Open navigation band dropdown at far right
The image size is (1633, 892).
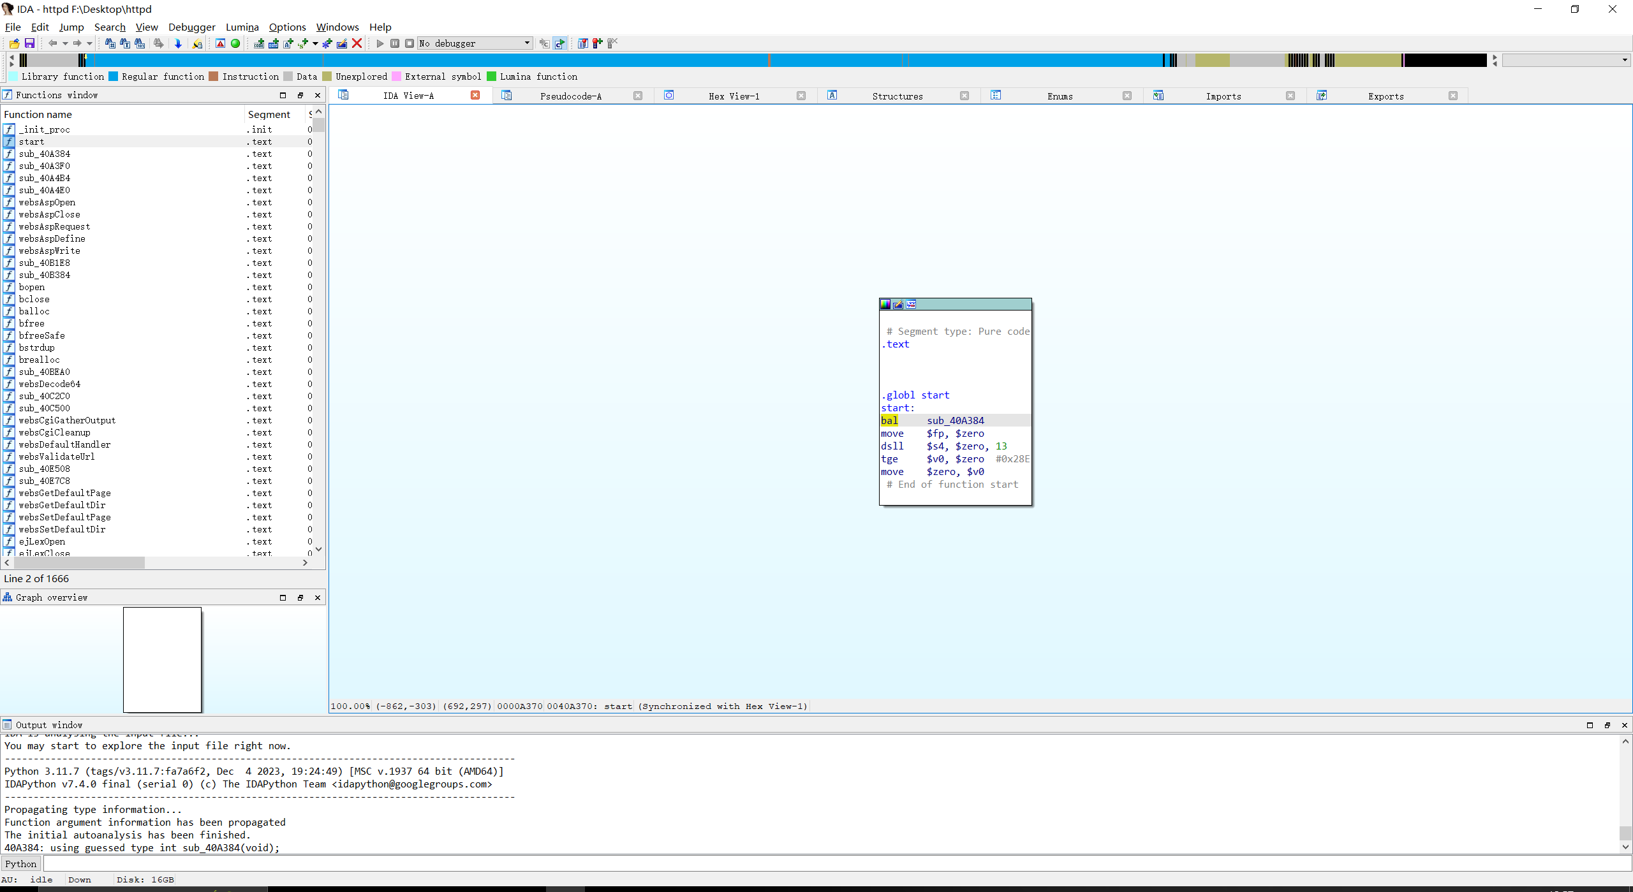tap(1624, 60)
